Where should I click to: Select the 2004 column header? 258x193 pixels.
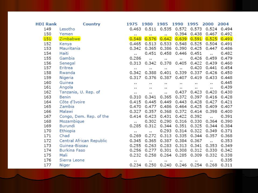click(223, 24)
